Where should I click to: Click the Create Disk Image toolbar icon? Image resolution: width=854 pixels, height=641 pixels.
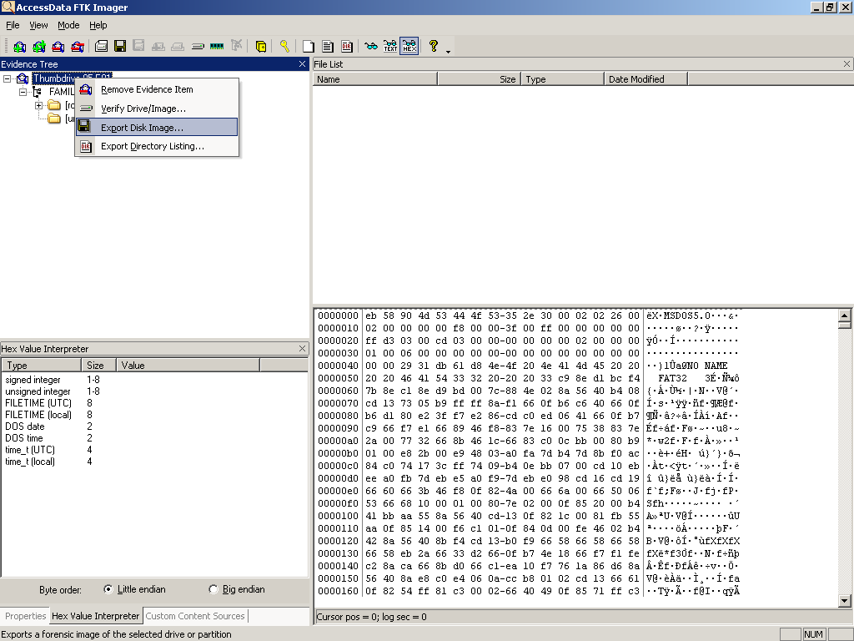(x=101, y=47)
